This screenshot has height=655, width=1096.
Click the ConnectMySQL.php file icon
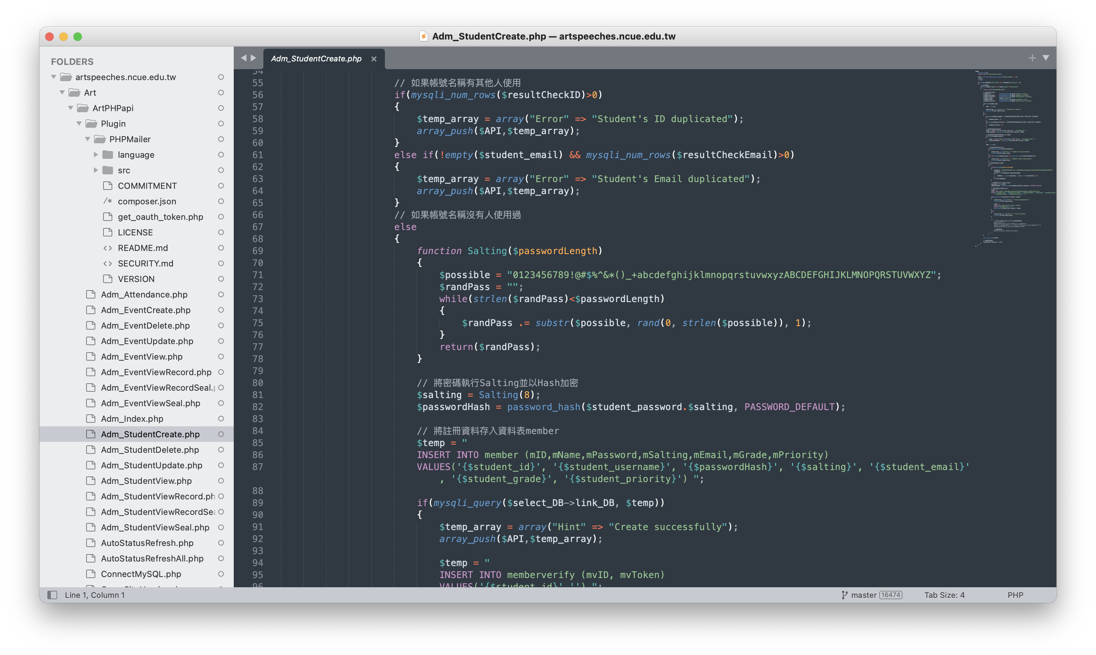coord(91,574)
